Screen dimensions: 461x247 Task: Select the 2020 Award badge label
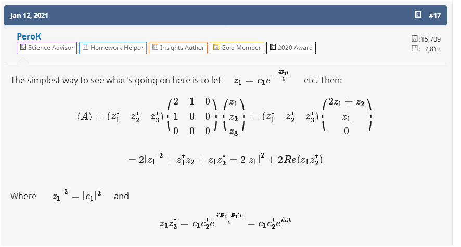pyautogui.click(x=295, y=48)
